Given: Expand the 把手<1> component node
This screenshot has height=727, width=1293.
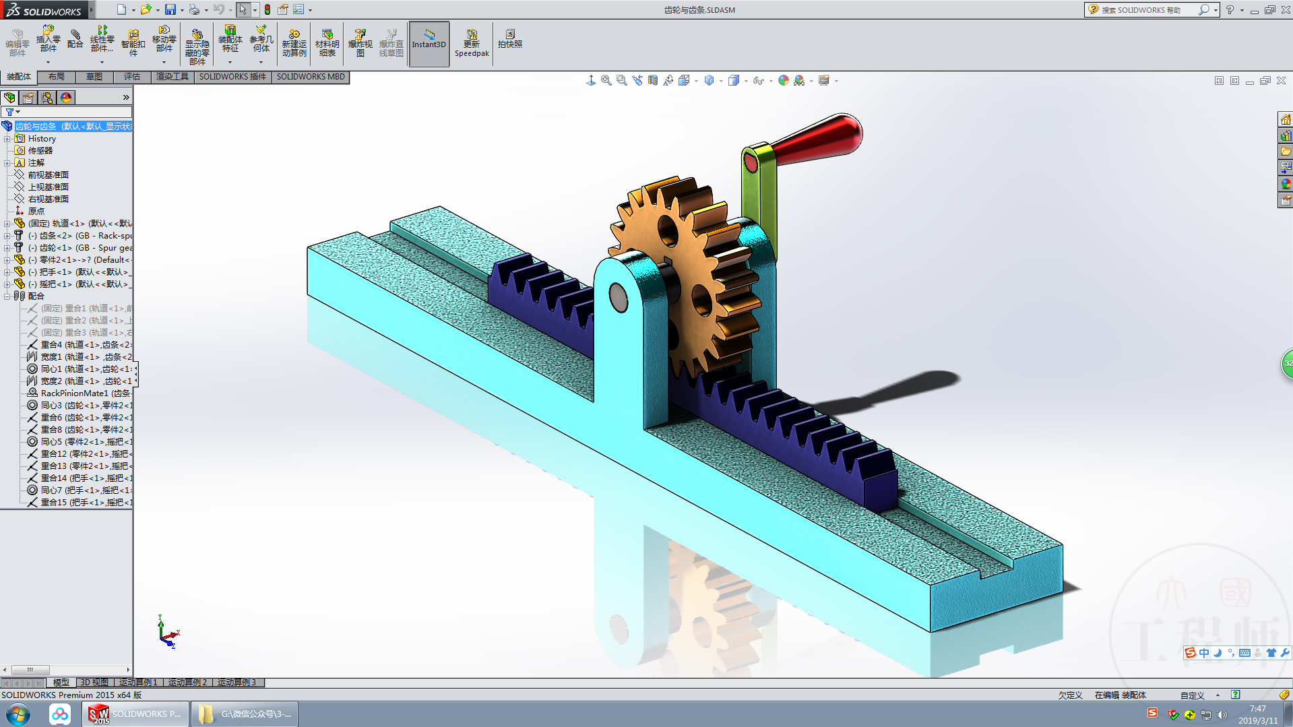Looking at the screenshot, I should point(7,272).
